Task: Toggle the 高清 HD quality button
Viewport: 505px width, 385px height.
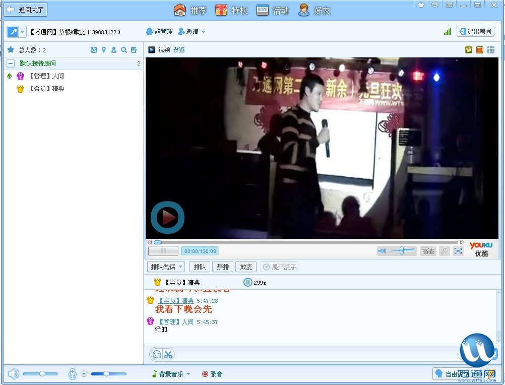Action: click(428, 251)
